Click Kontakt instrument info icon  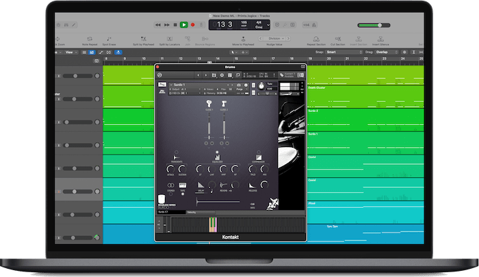tap(246, 85)
